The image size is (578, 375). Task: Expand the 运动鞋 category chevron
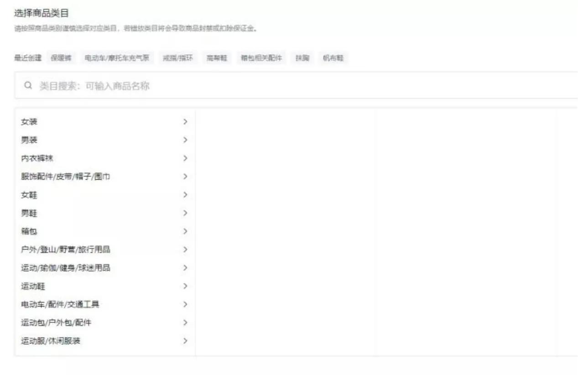185,286
